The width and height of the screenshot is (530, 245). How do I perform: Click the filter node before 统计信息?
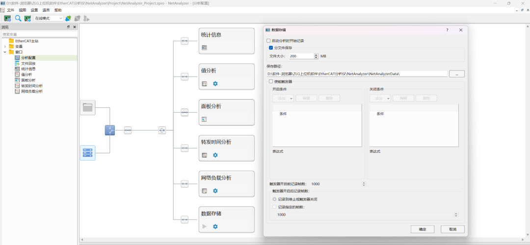(x=185, y=41)
